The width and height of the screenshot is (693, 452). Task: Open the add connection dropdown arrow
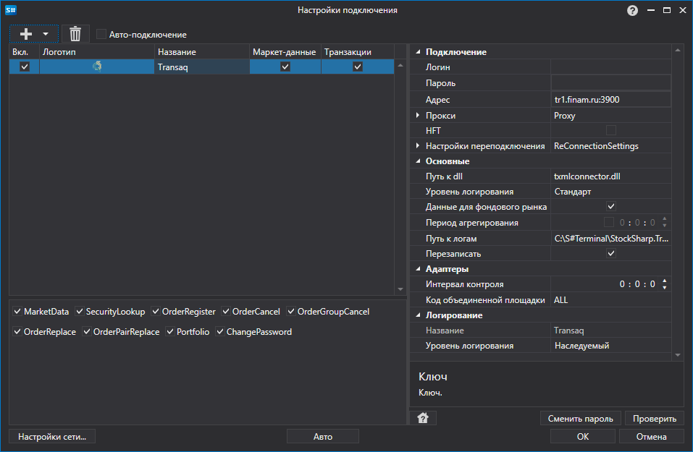46,34
